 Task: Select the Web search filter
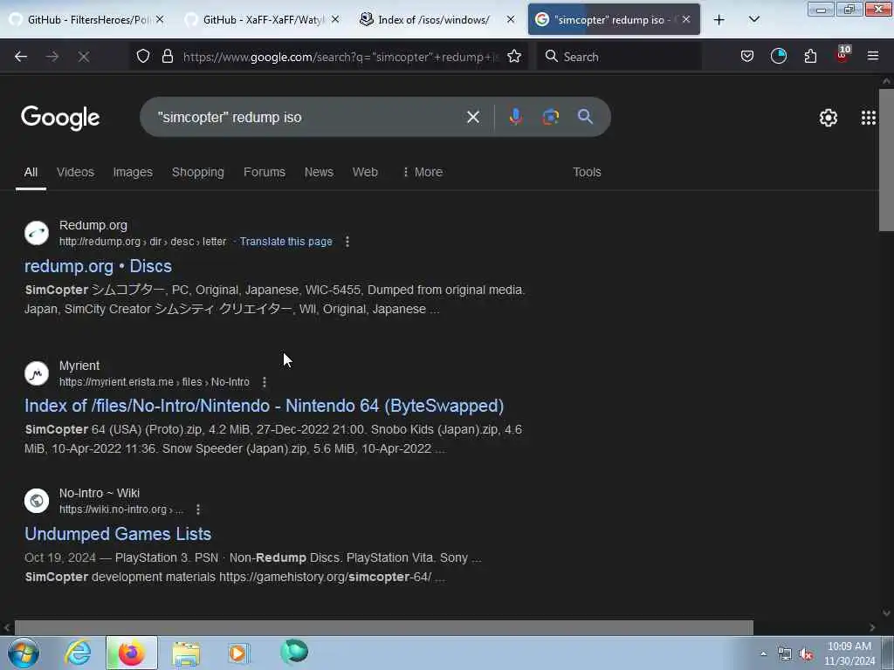tap(365, 172)
